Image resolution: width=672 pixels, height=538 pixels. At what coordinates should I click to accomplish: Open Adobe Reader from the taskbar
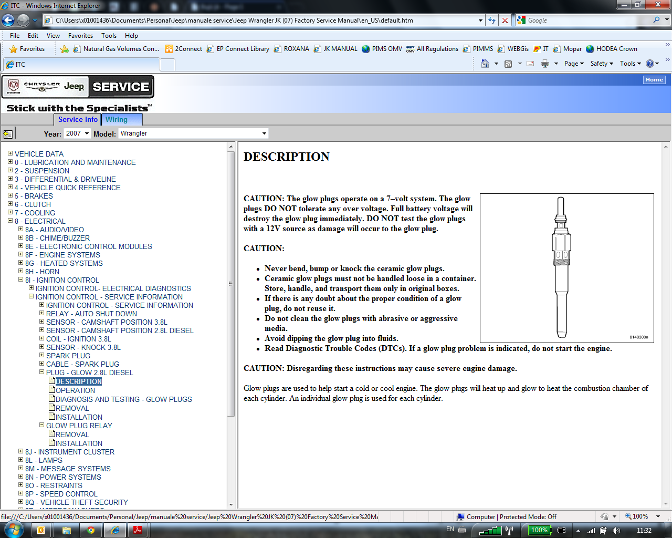[x=138, y=530]
